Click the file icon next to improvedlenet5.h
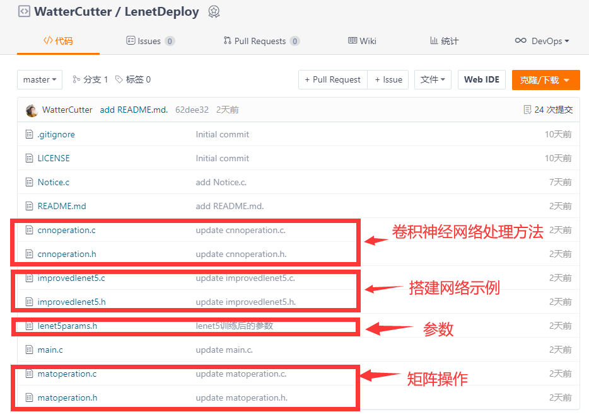Viewport: 589px width, 417px height. point(29,302)
